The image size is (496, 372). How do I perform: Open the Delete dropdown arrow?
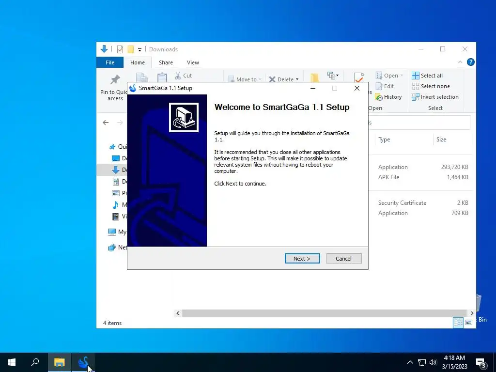(x=297, y=79)
